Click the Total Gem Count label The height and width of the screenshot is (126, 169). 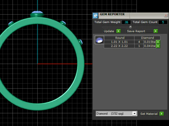[145, 22]
